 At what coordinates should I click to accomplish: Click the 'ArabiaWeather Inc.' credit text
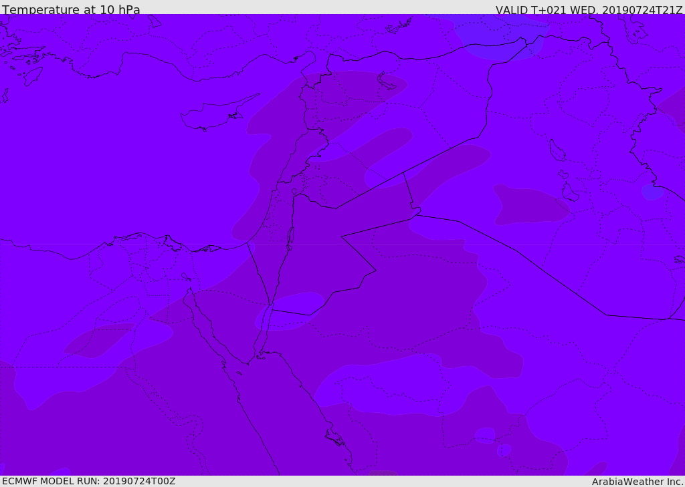[638, 482]
